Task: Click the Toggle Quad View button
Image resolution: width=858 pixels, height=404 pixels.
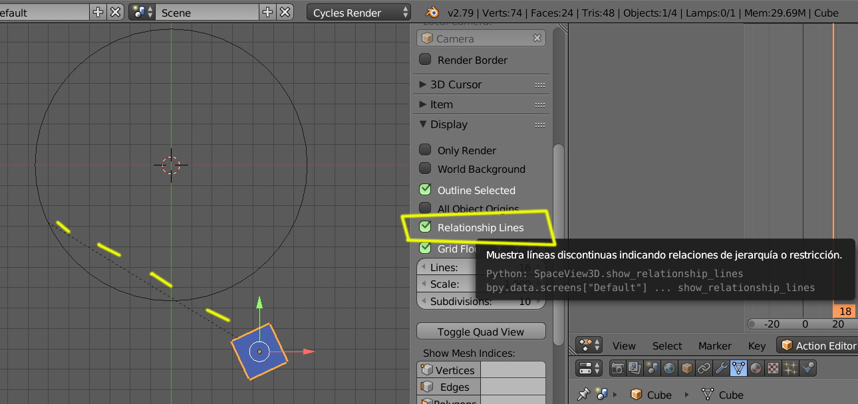Action: point(482,331)
